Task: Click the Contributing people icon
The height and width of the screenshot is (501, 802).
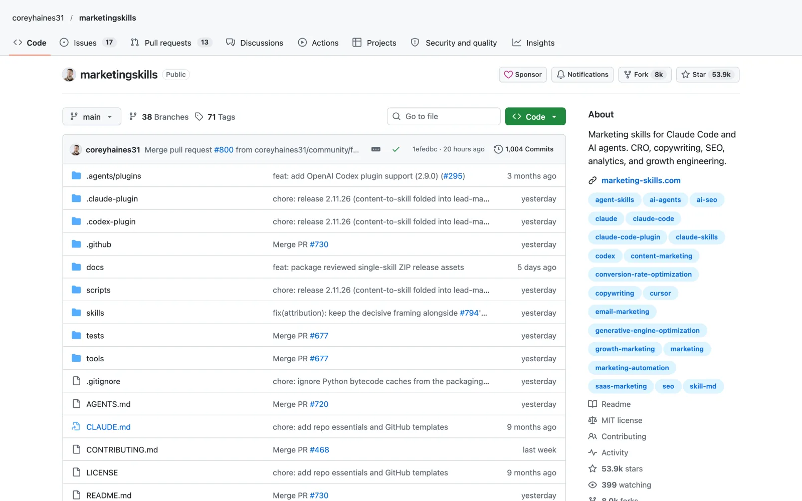Action: [x=592, y=436]
